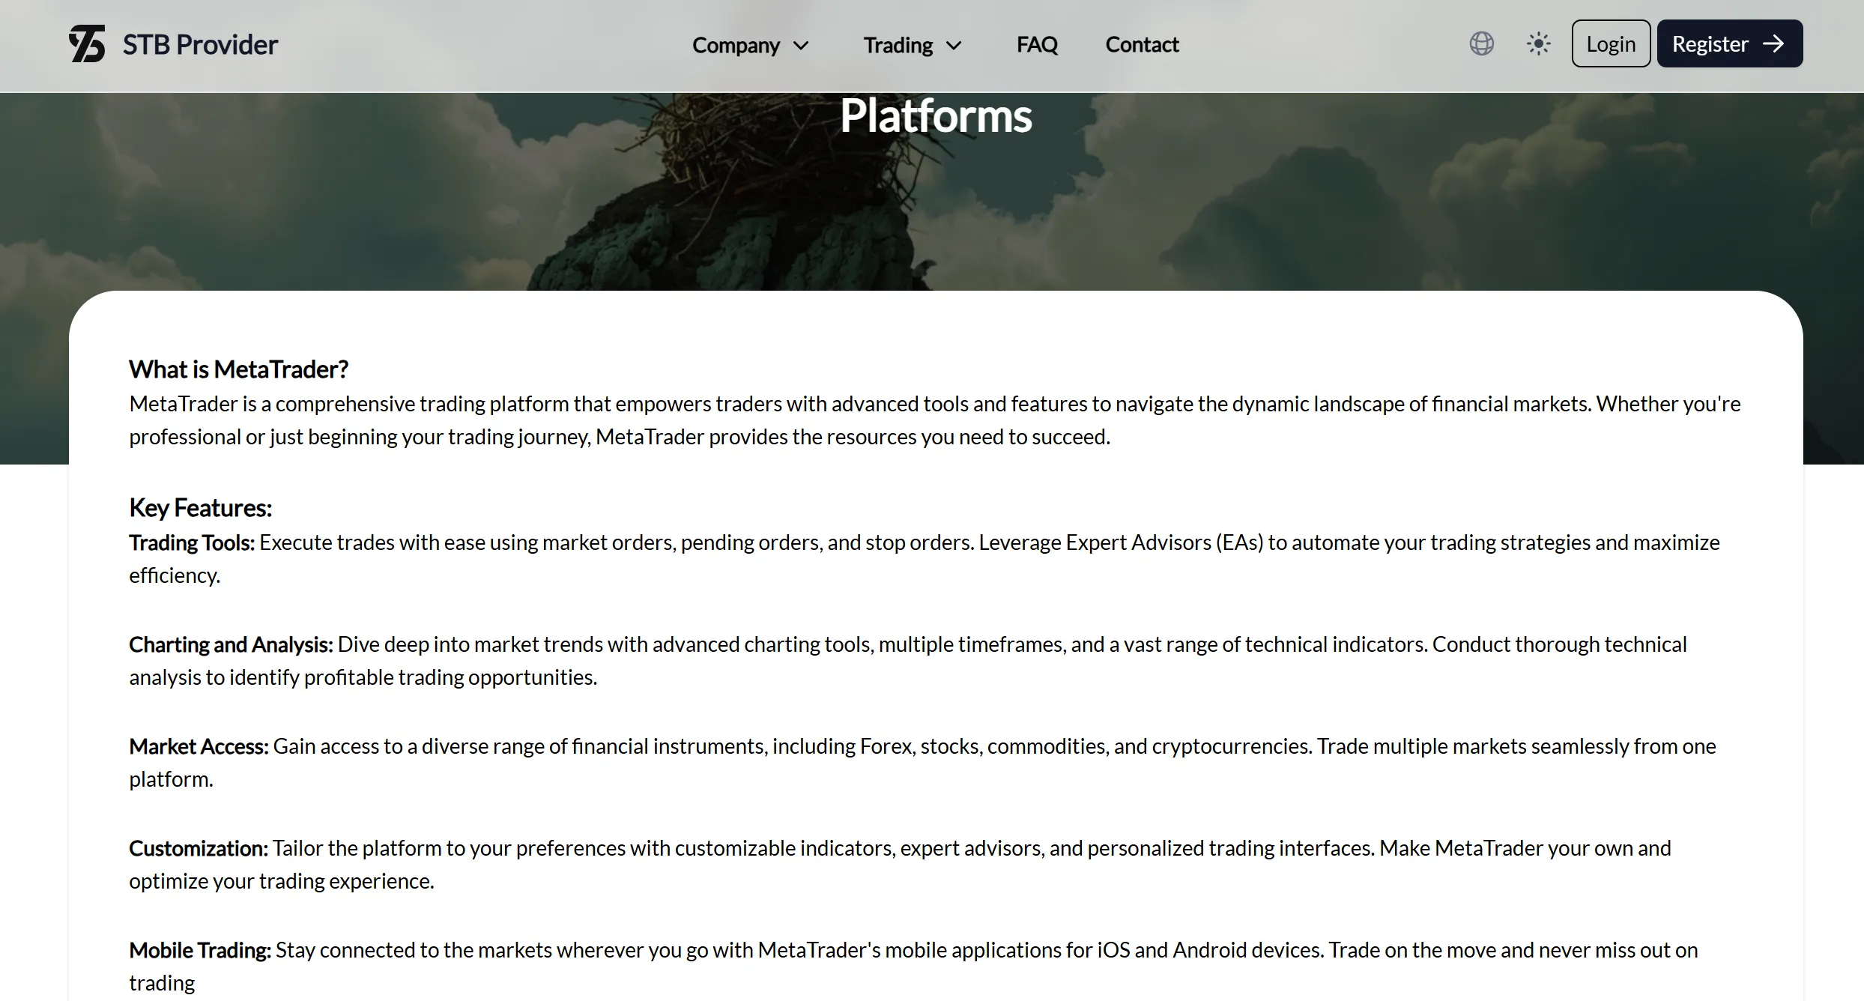Image resolution: width=1864 pixels, height=1001 pixels.
Task: Click the "Market Access:" label
Action: coord(199,746)
